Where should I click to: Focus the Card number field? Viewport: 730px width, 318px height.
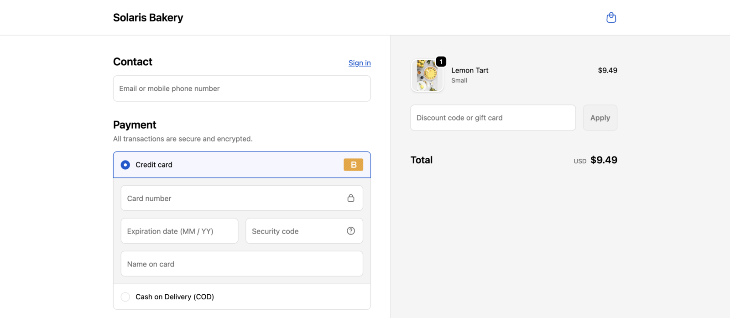[242, 198]
